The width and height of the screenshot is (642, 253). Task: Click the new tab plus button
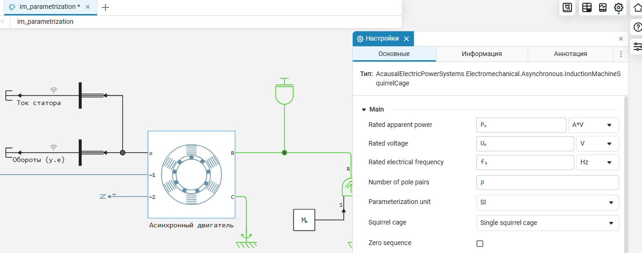[x=105, y=7]
